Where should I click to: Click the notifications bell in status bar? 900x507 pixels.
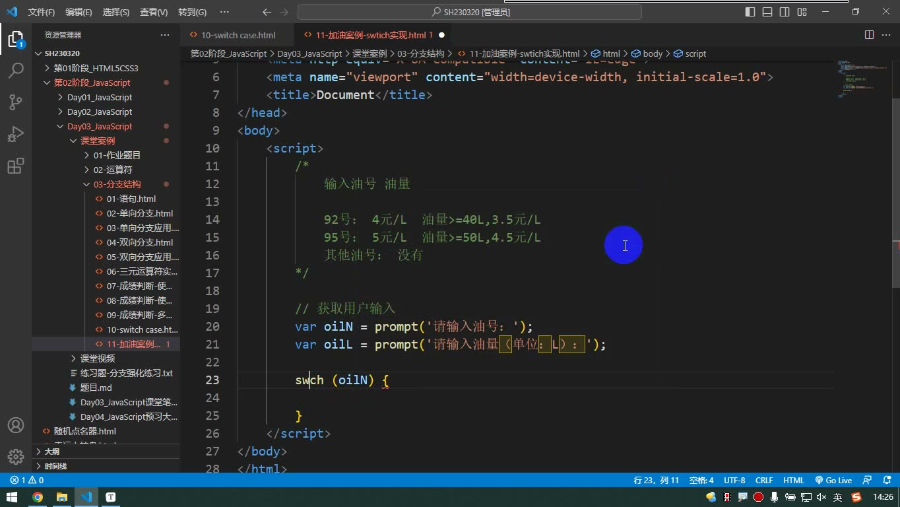pos(885,481)
